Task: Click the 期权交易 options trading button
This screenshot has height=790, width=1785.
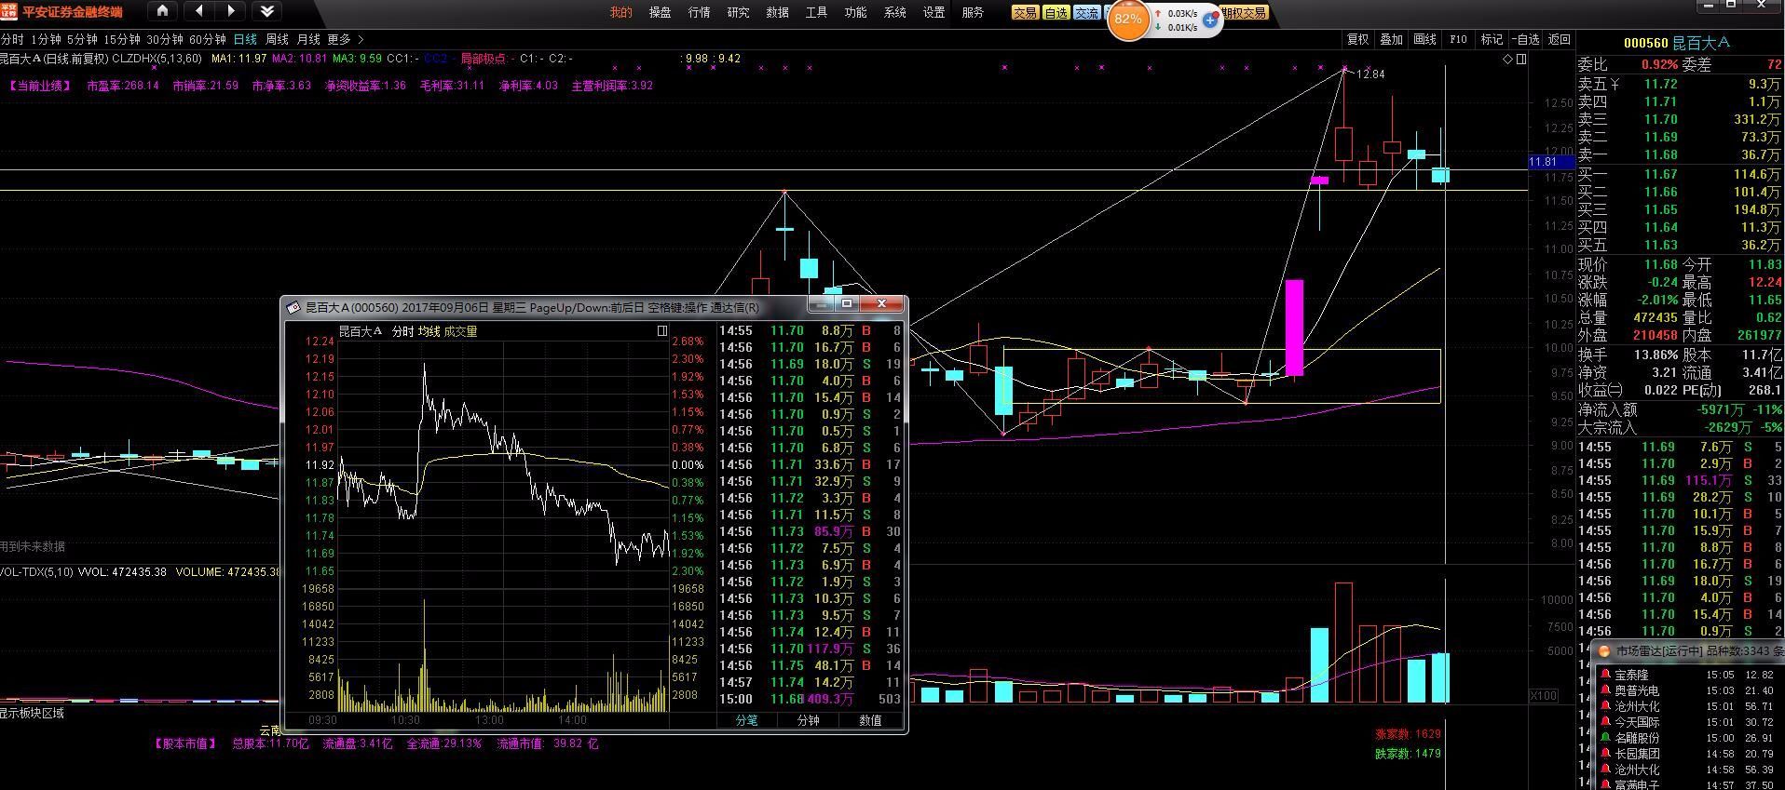Action: [x=1245, y=13]
